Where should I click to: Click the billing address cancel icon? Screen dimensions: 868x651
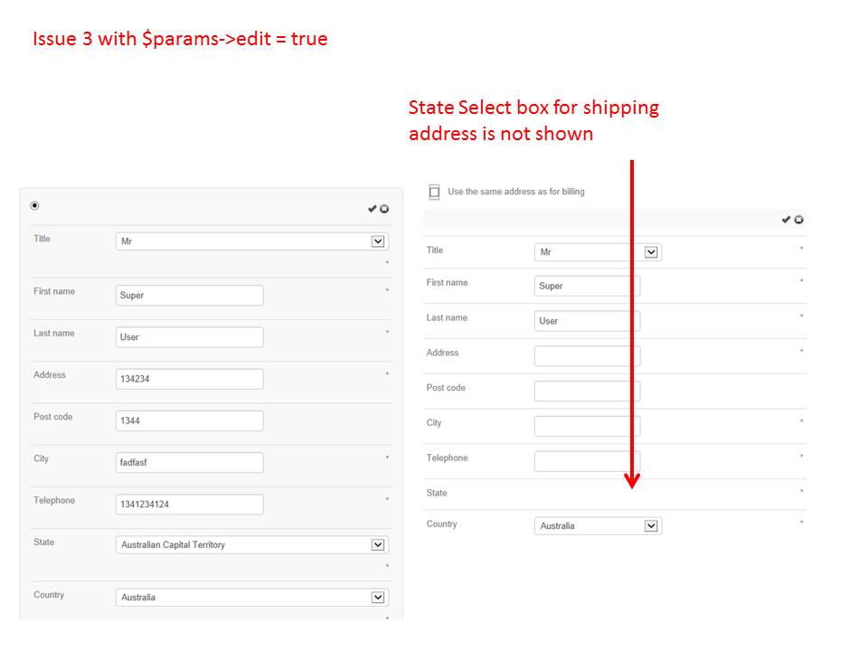tap(384, 209)
